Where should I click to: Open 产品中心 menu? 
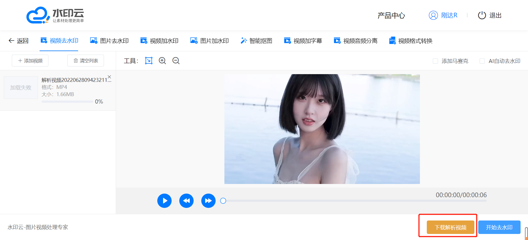(x=391, y=15)
